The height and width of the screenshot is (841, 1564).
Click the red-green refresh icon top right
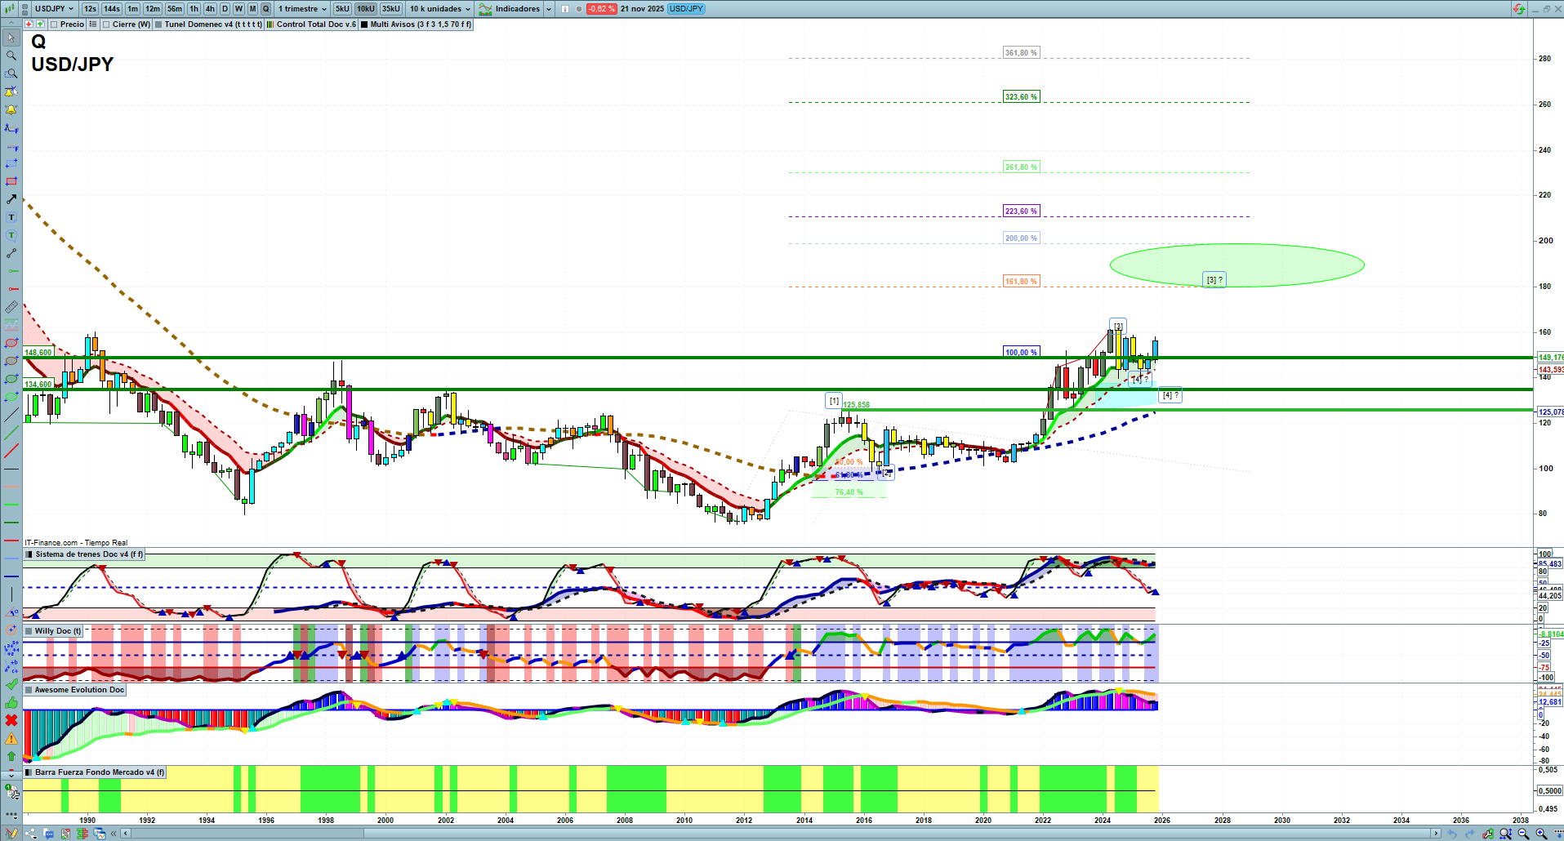pyautogui.click(x=1518, y=9)
